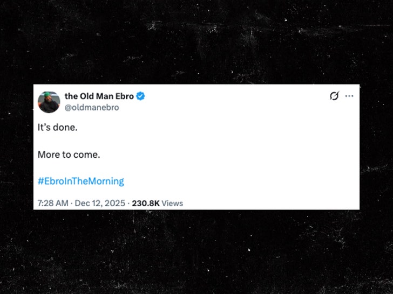Click the 'Views' label

tap(172, 203)
